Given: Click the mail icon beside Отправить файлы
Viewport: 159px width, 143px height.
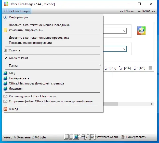Looking at the screenshot, I should [5, 101].
